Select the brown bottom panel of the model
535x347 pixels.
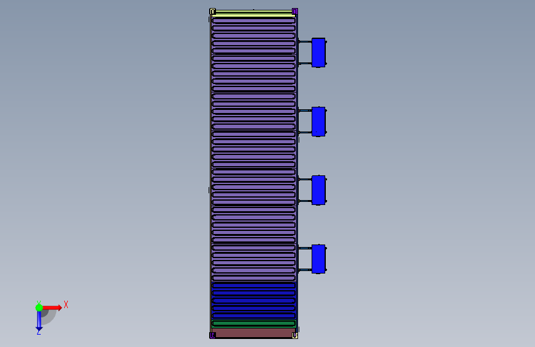tap(254, 333)
